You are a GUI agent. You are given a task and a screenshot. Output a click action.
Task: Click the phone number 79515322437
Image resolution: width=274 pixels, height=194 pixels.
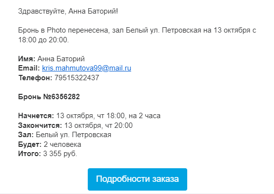click(77, 78)
